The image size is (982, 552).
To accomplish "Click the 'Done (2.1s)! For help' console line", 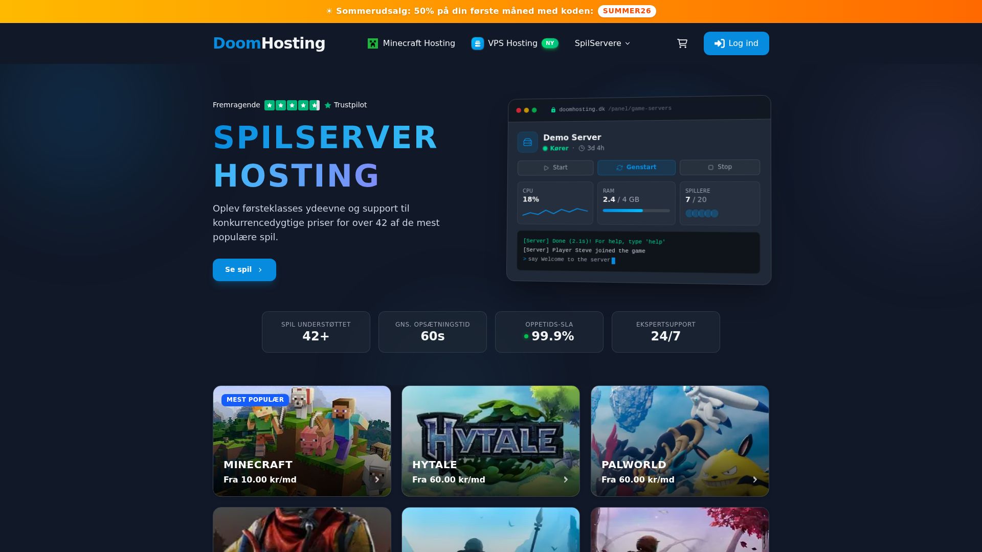I will click(594, 241).
